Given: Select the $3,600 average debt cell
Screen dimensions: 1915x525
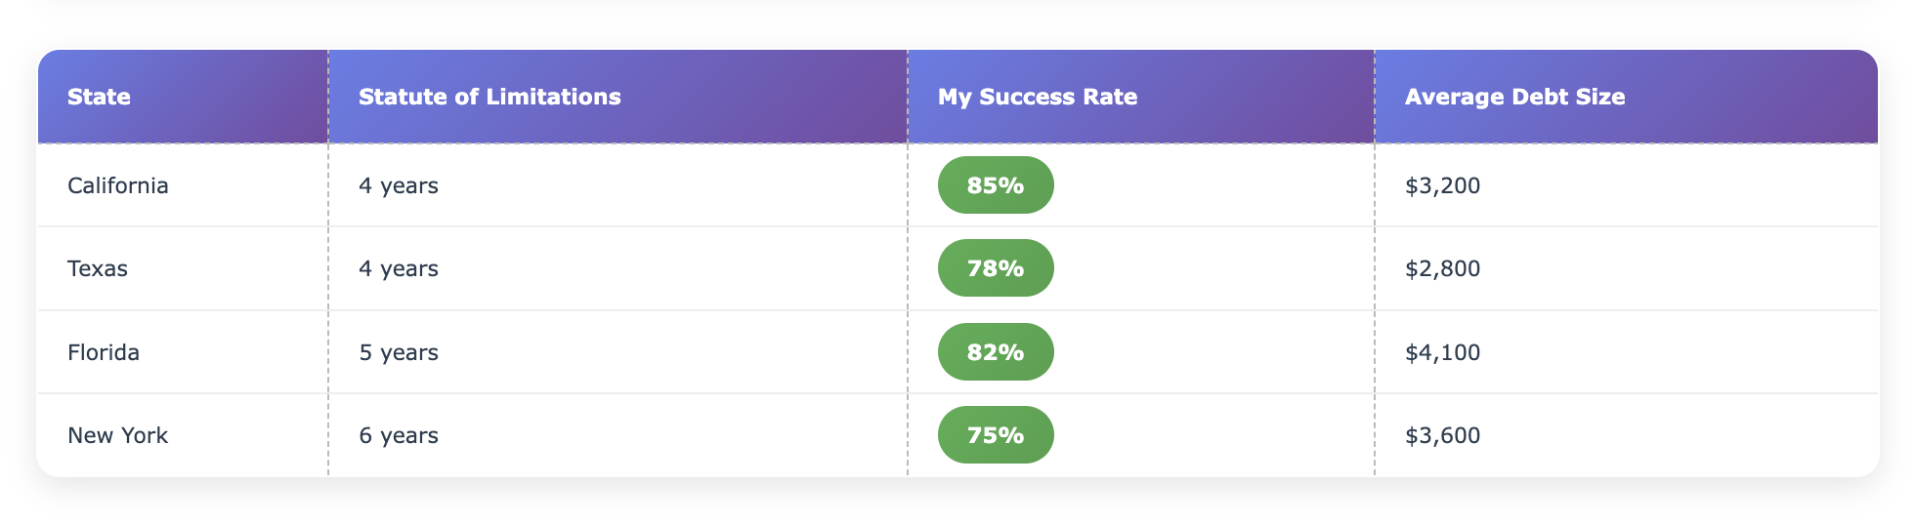Looking at the screenshot, I should [1627, 435].
